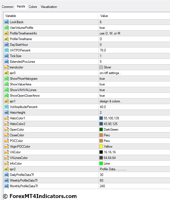This screenshot has height=200, width=170.
Task: Click the integer icon beside HistoHeight
Action: [x=7, y=113]
